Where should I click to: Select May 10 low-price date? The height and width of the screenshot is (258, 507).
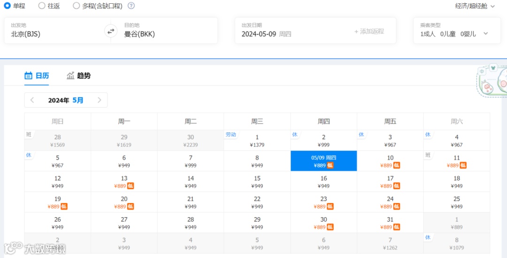[x=390, y=161]
